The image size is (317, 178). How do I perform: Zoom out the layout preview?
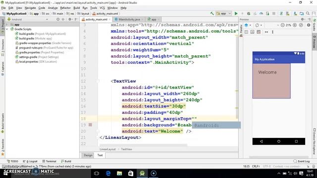tap(282, 25)
